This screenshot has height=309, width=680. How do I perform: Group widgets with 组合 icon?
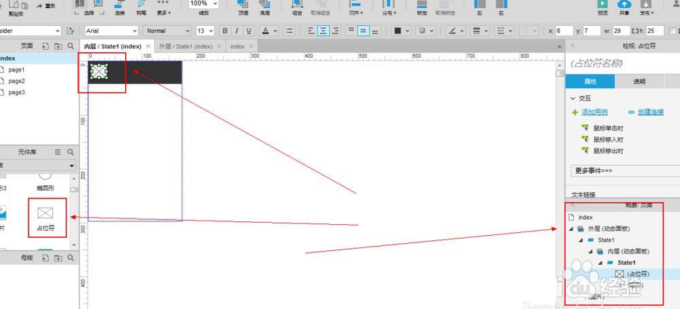297,7
